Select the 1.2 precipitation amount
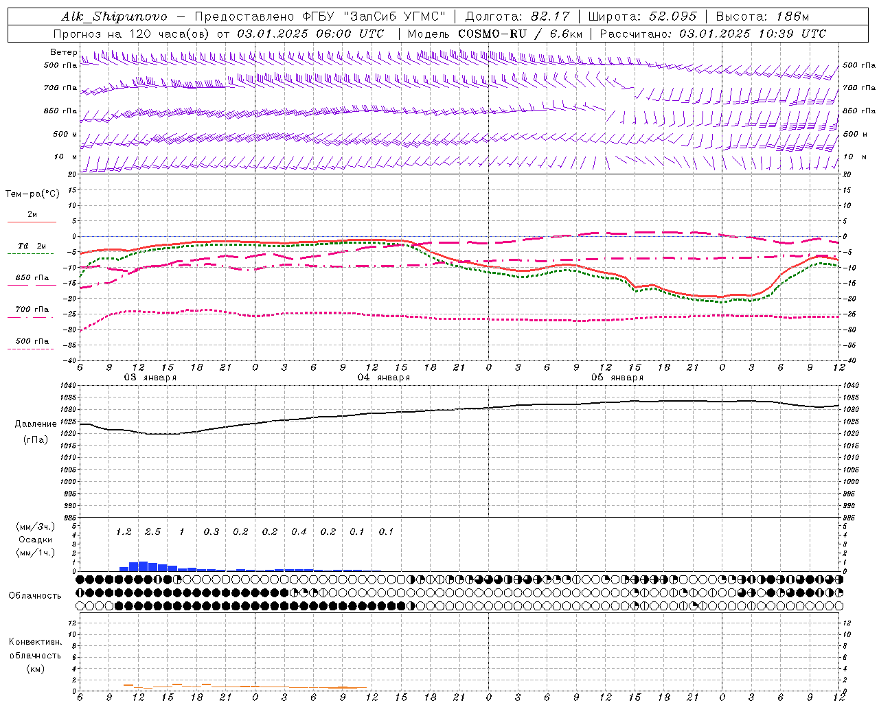Image resolution: width=879 pixels, height=703 pixels. click(124, 532)
